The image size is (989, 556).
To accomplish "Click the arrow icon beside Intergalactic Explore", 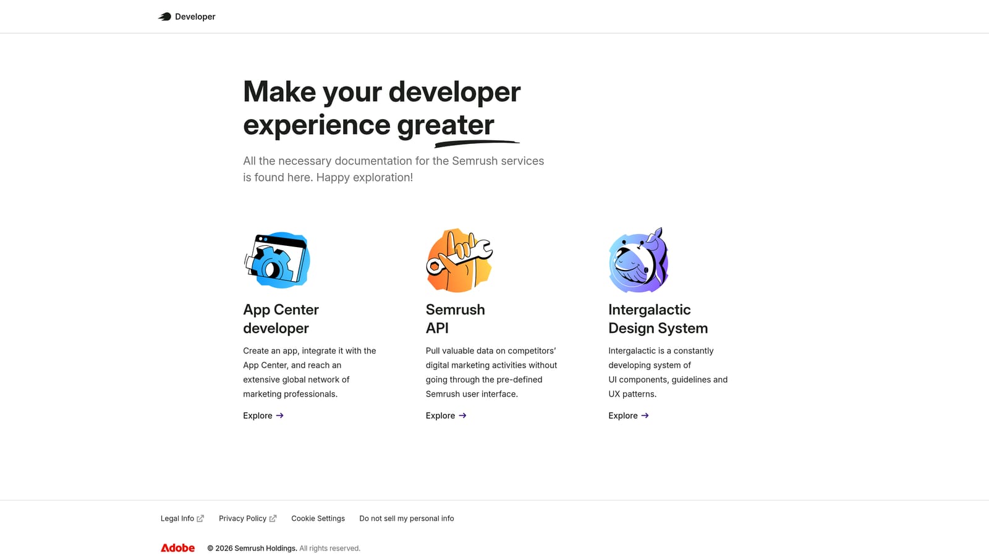I will 645,416.
